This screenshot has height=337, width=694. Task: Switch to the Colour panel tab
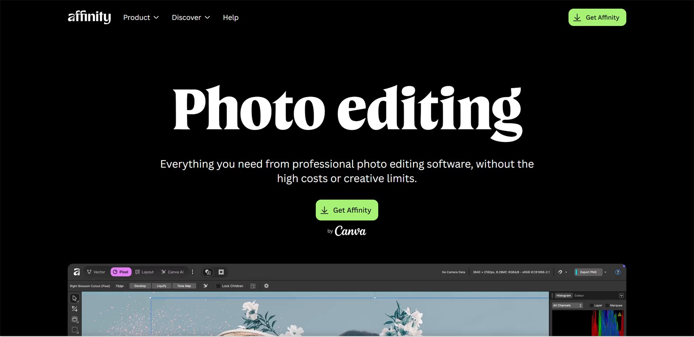click(x=579, y=295)
